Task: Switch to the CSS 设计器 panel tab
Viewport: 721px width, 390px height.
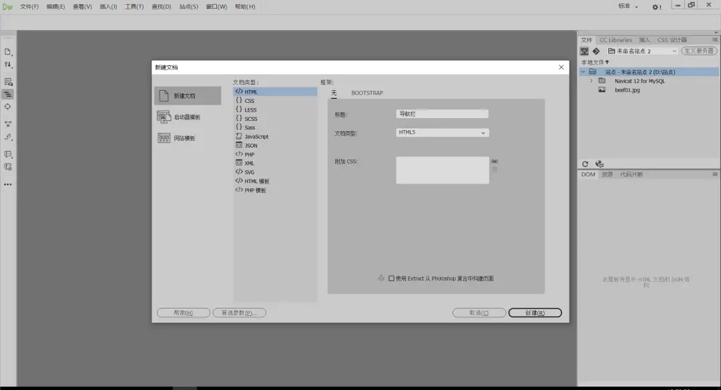Action: pos(672,40)
